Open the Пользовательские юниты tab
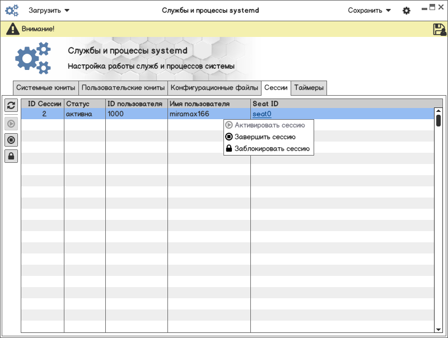The height and width of the screenshot is (338, 448). pyautogui.click(x=123, y=88)
